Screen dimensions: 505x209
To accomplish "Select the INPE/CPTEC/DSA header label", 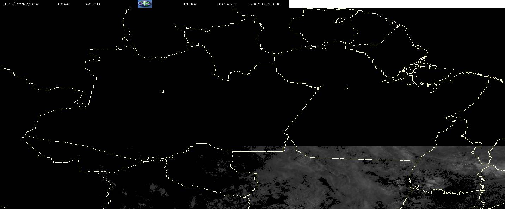I will 20,4.
